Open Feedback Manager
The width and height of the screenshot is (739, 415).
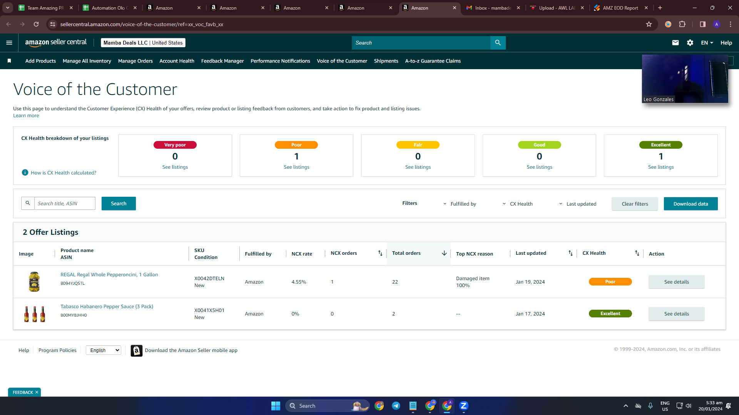click(x=222, y=61)
